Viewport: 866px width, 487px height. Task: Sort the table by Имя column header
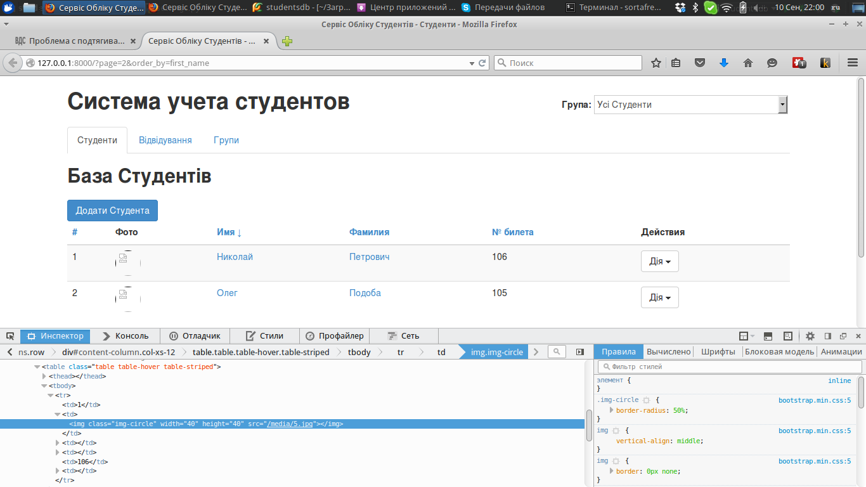(229, 232)
